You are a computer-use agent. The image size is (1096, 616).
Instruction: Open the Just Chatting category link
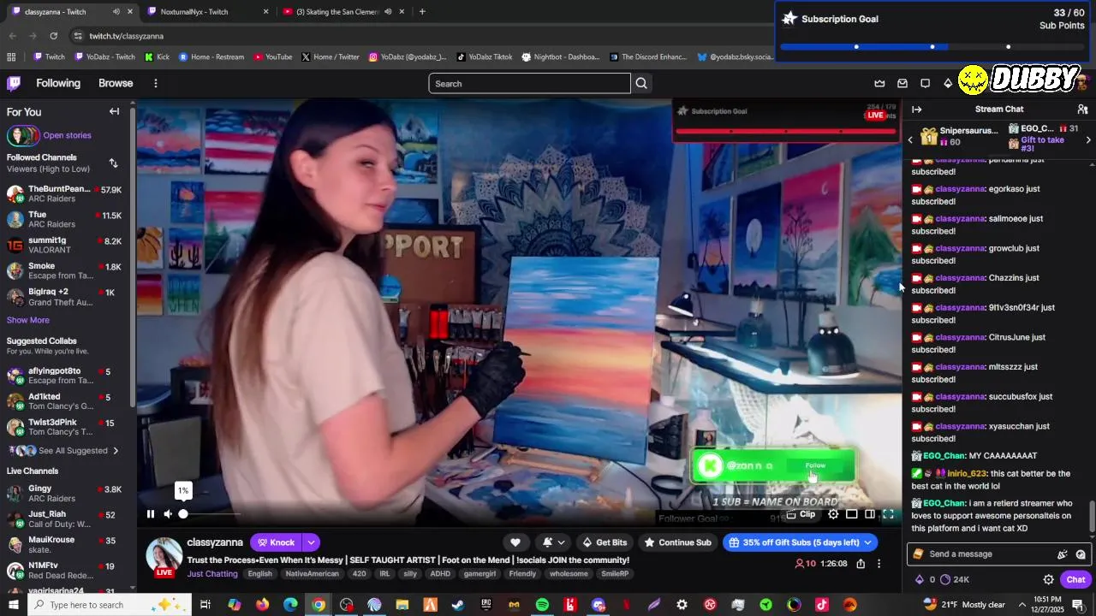tap(212, 574)
